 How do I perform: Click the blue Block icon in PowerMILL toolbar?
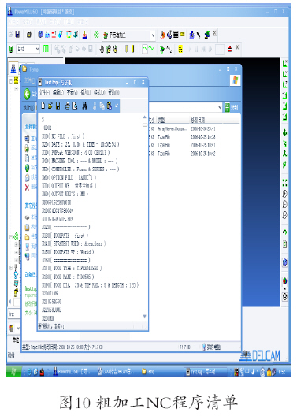pyautogui.click(x=40, y=35)
